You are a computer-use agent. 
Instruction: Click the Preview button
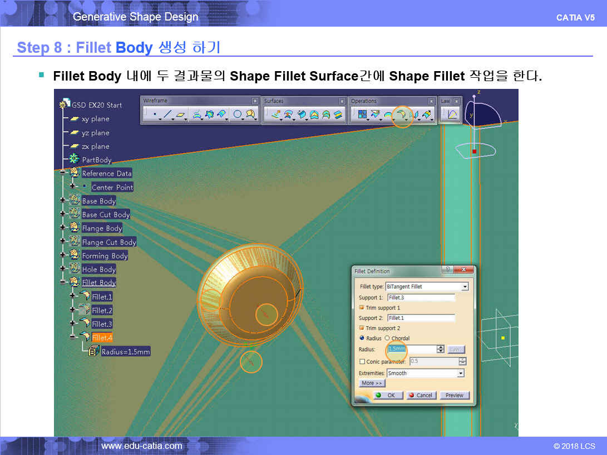click(454, 396)
